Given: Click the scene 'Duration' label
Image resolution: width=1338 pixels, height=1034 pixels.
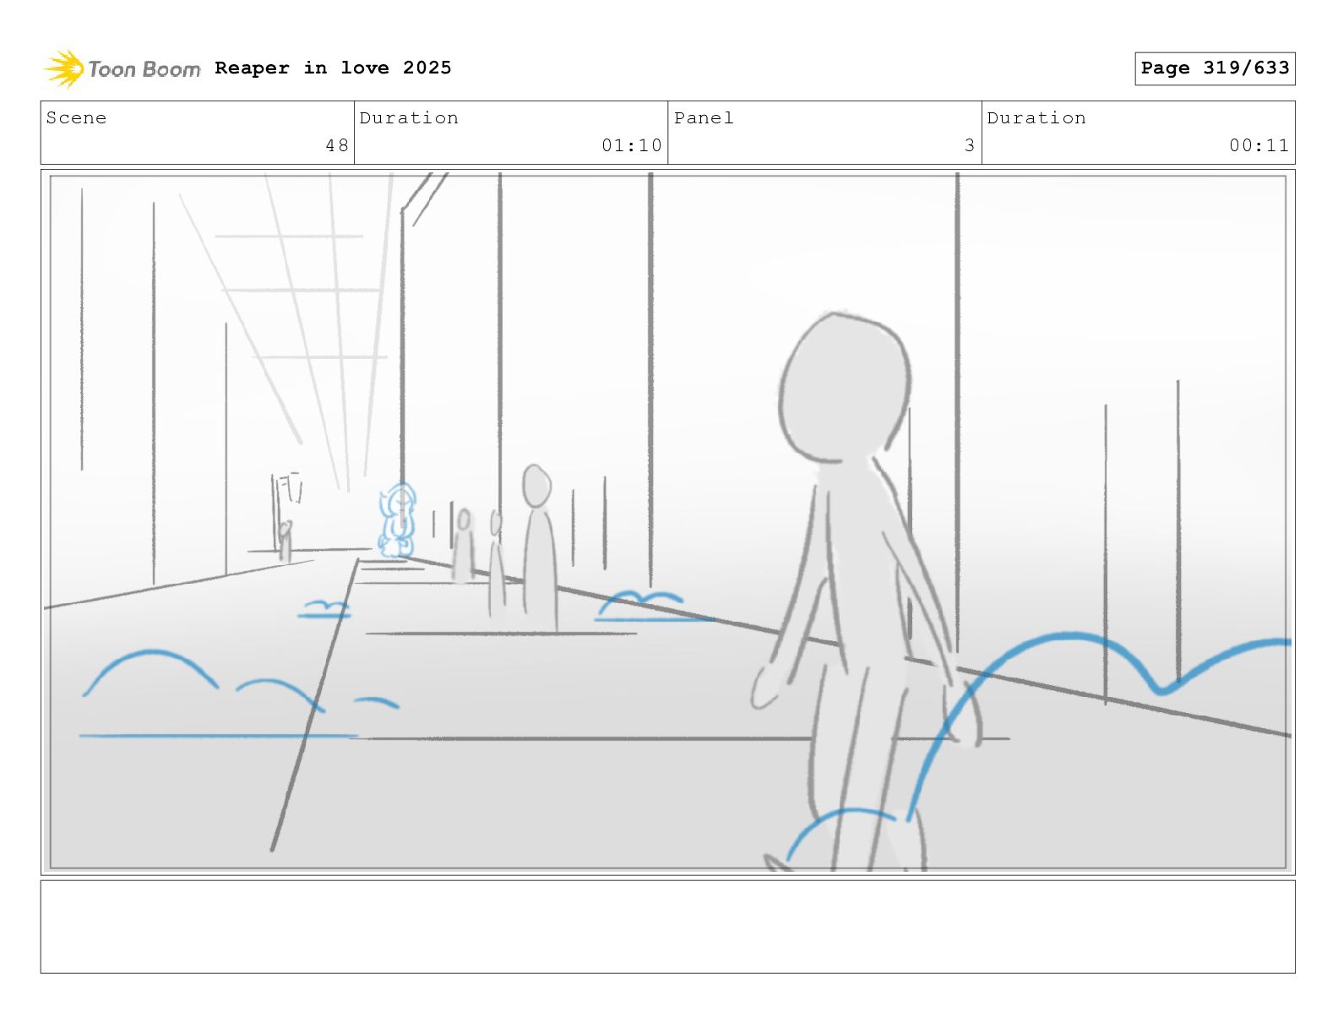Looking at the screenshot, I should [x=409, y=118].
